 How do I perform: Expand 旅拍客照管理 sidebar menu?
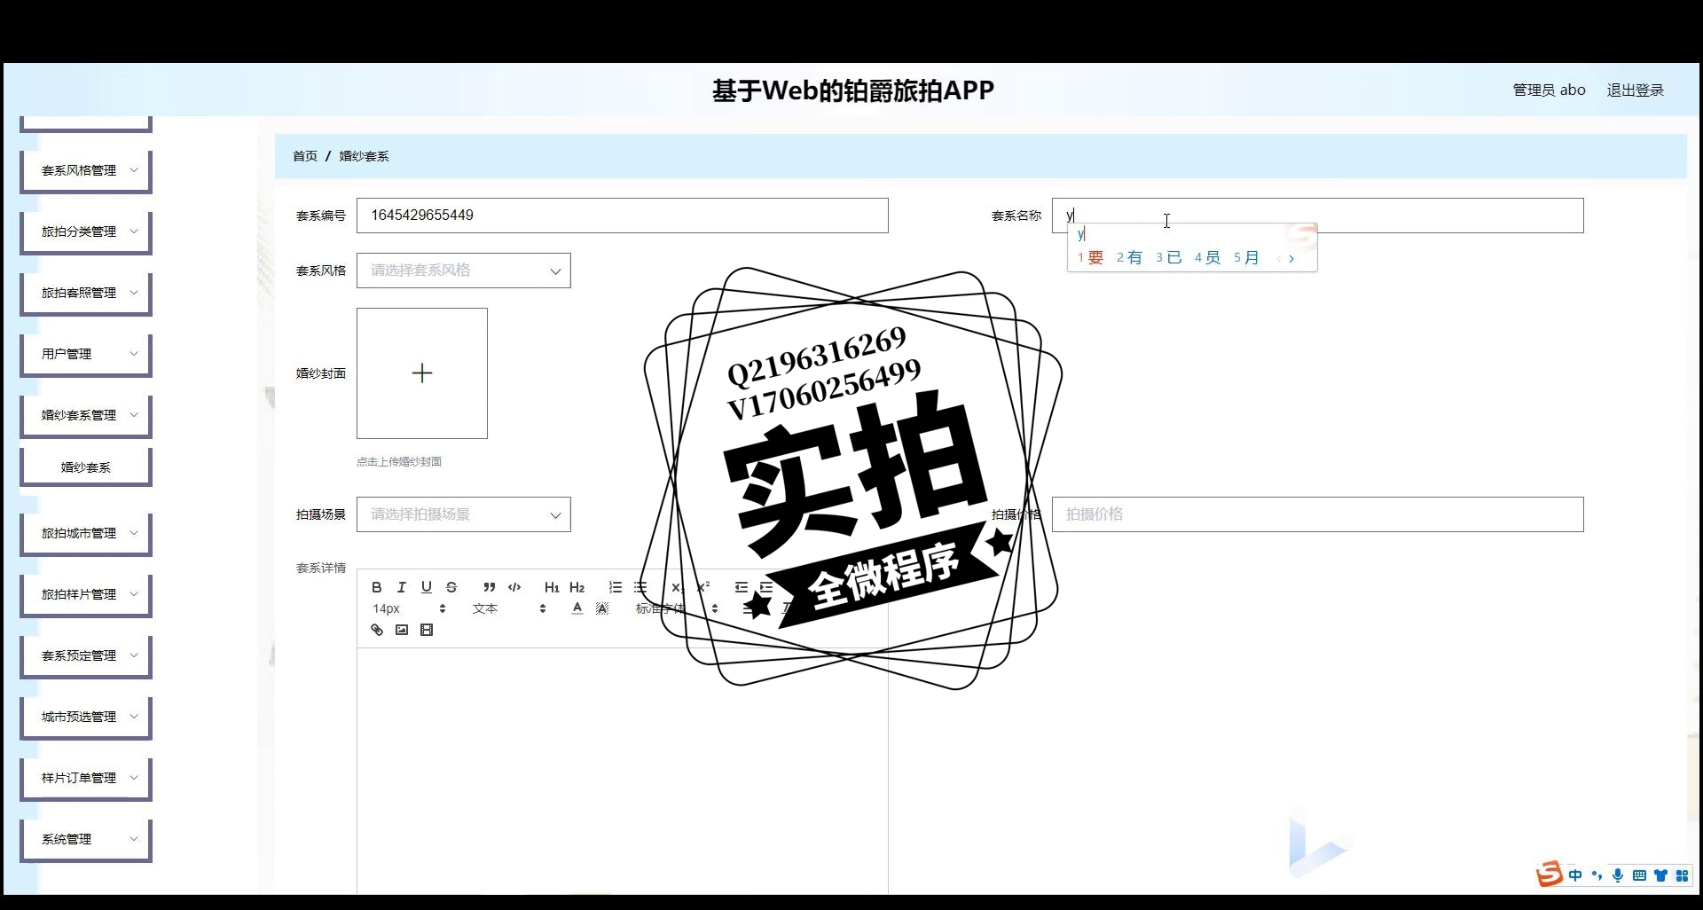click(86, 293)
